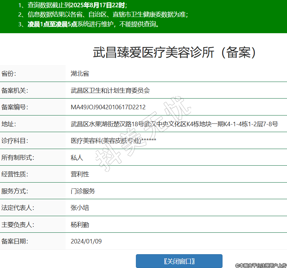
Task: Click the 经营性质 value 营利性
Action: tap(80, 174)
